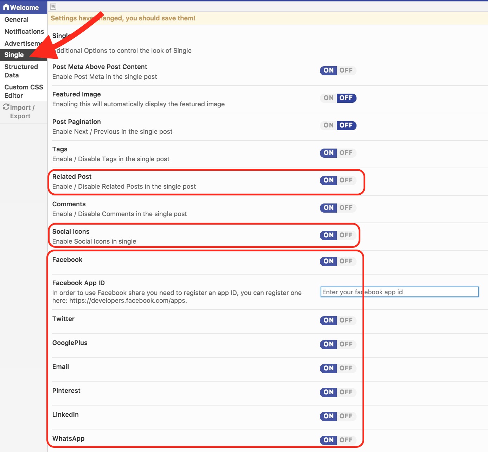Open the General settings tab
The width and height of the screenshot is (488, 452).
(x=17, y=20)
